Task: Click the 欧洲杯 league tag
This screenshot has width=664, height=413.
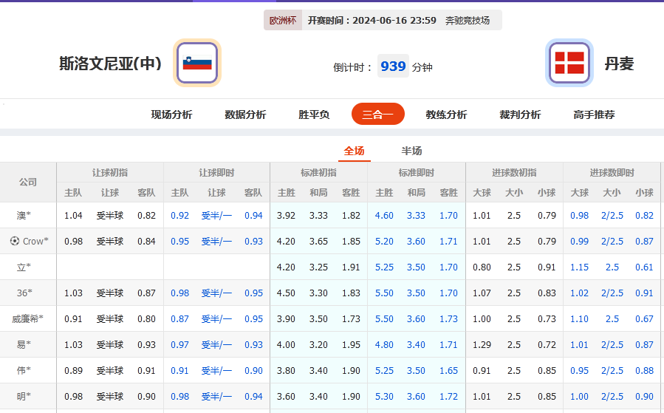Action: pyautogui.click(x=282, y=21)
